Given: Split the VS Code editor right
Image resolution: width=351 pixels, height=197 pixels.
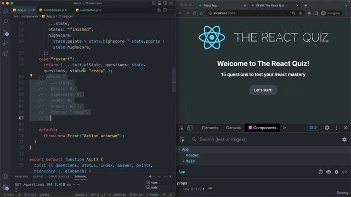Looking at the screenshot, I should (165, 10).
